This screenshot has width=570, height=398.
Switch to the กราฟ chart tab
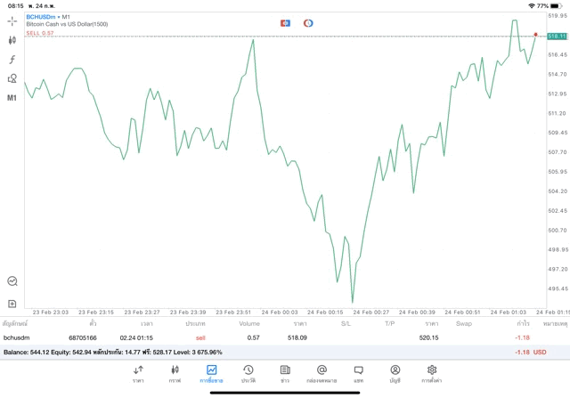(175, 373)
